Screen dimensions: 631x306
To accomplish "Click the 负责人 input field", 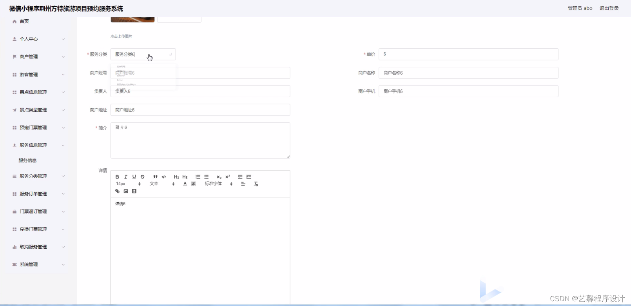I will pyautogui.click(x=200, y=91).
